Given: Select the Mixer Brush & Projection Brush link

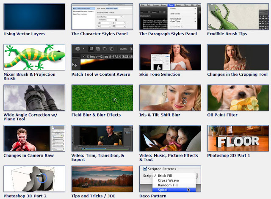Looking at the screenshot, I should [29, 76].
